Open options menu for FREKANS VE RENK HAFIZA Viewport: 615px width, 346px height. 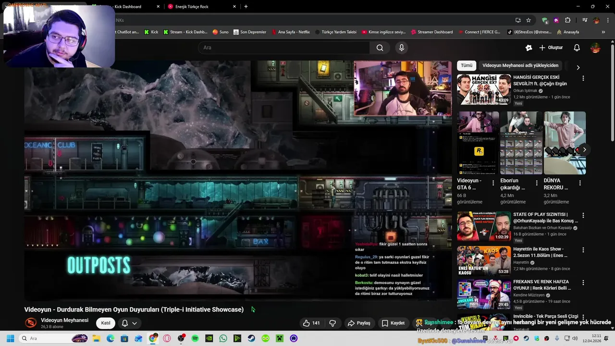point(583,283)
